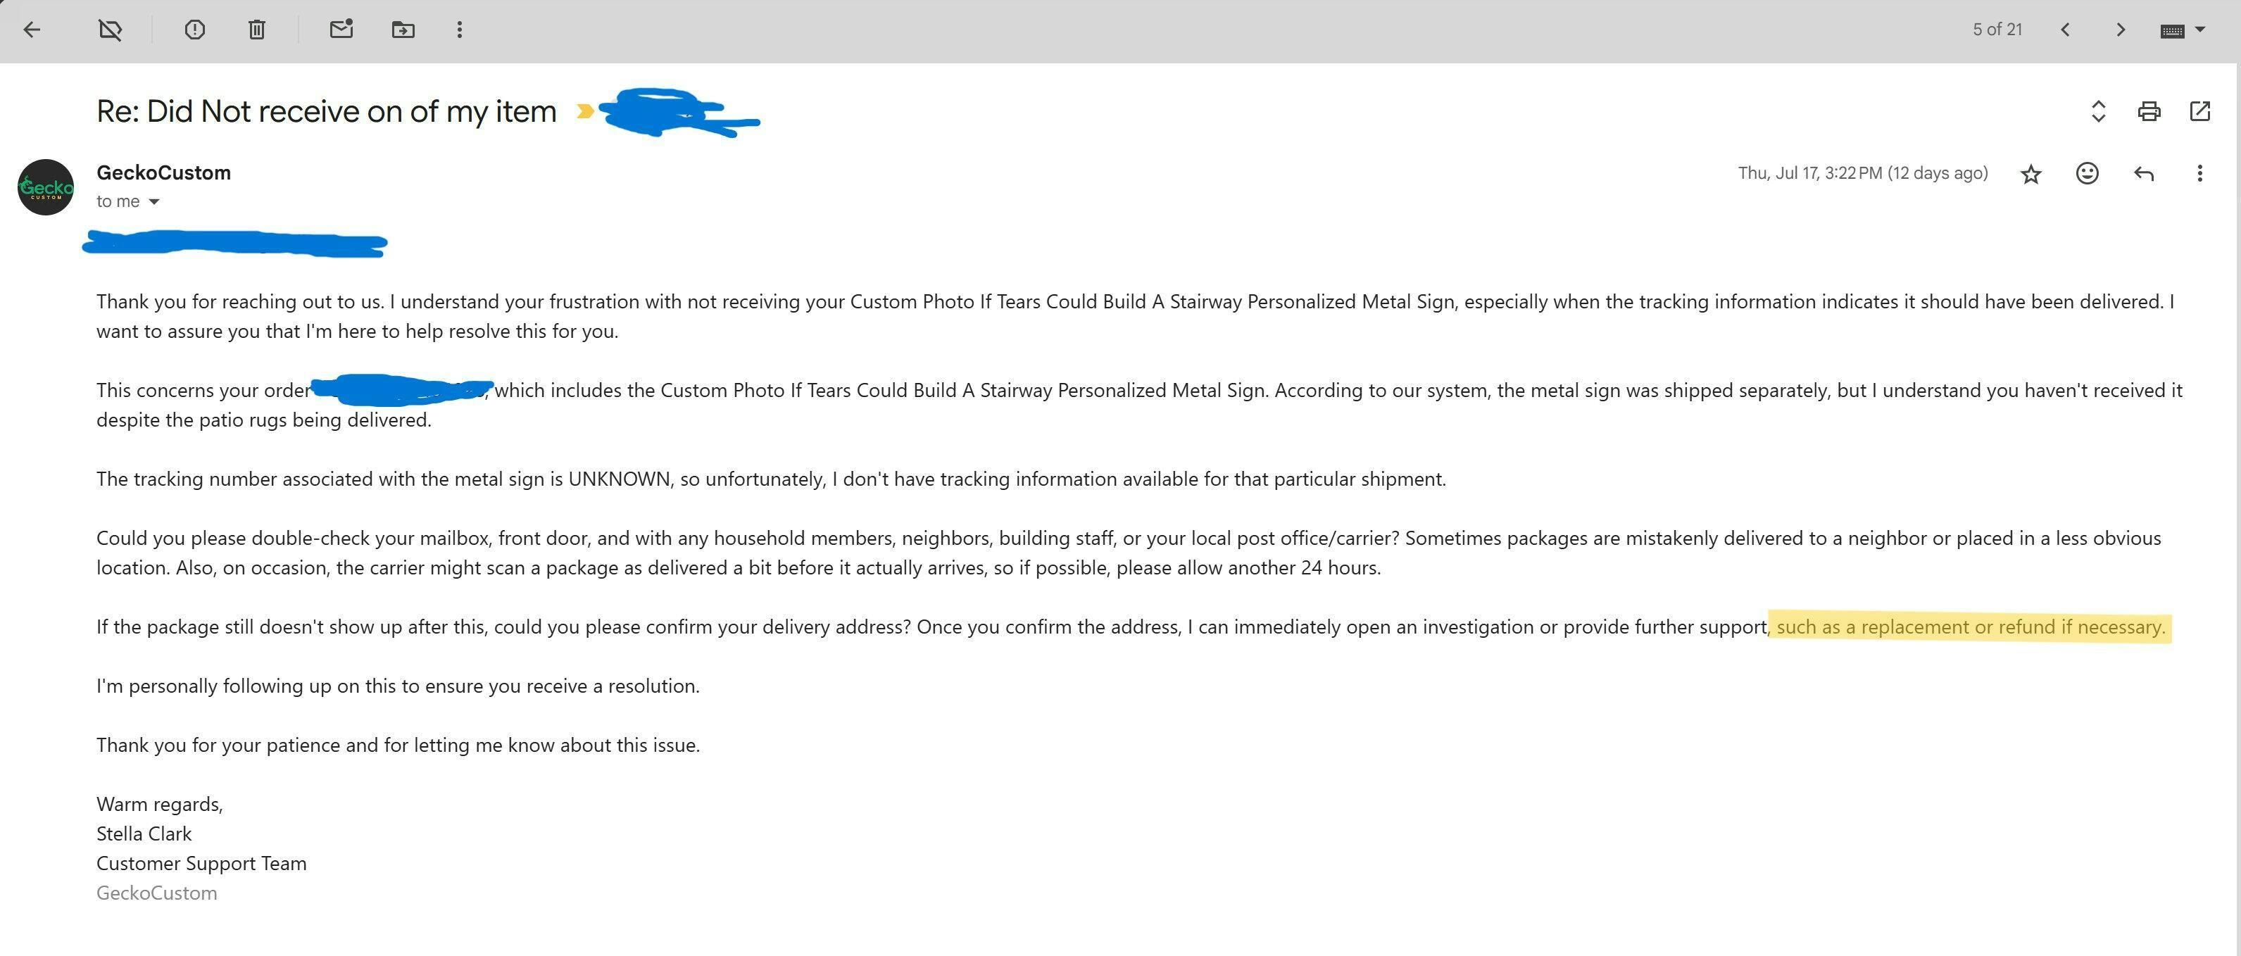The image size is (2241, 956).
Task: Open the Move to folder icon
Action: (403, 30)
